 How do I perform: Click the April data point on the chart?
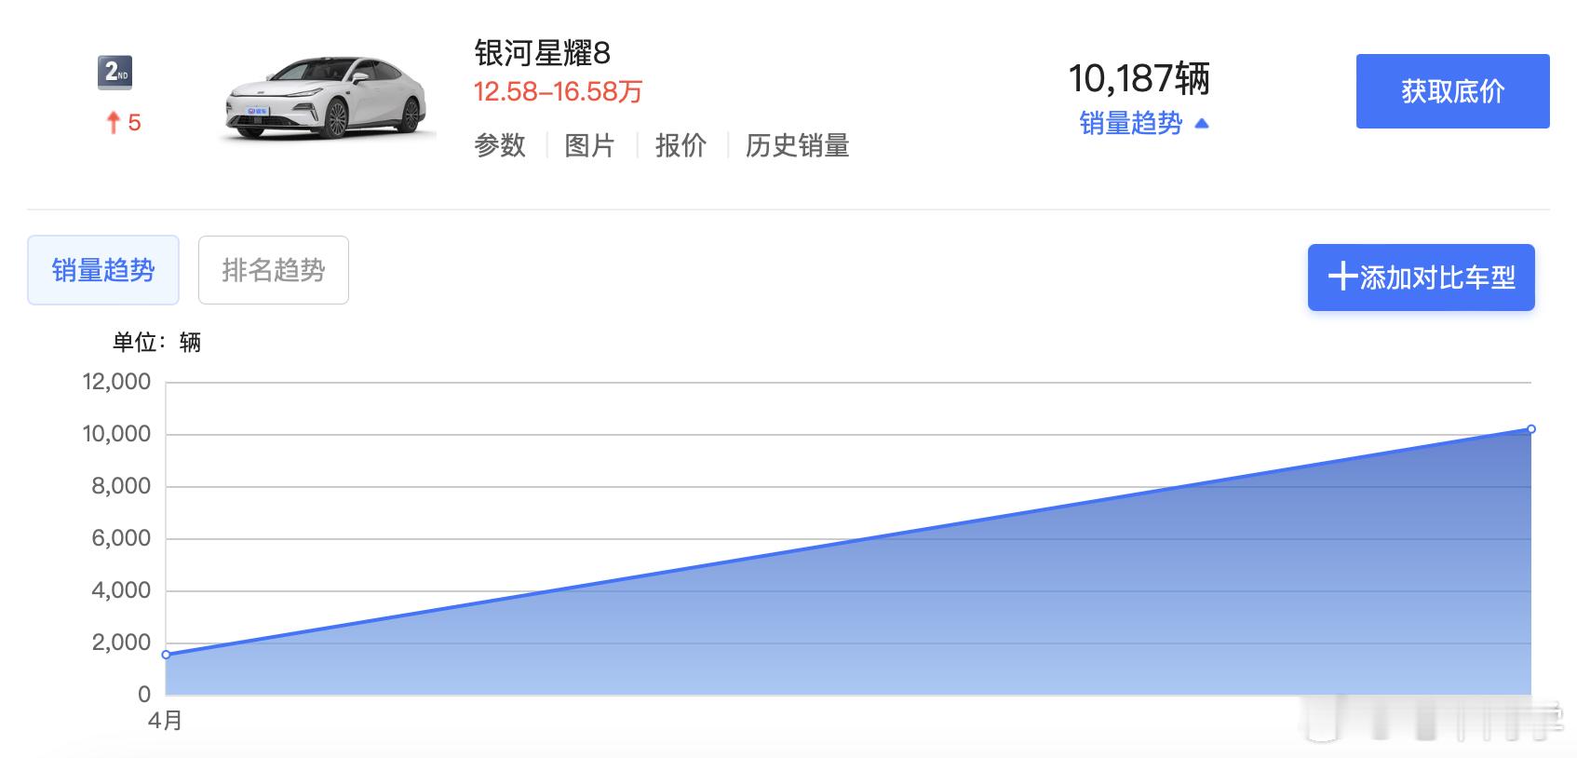(166, 655)
